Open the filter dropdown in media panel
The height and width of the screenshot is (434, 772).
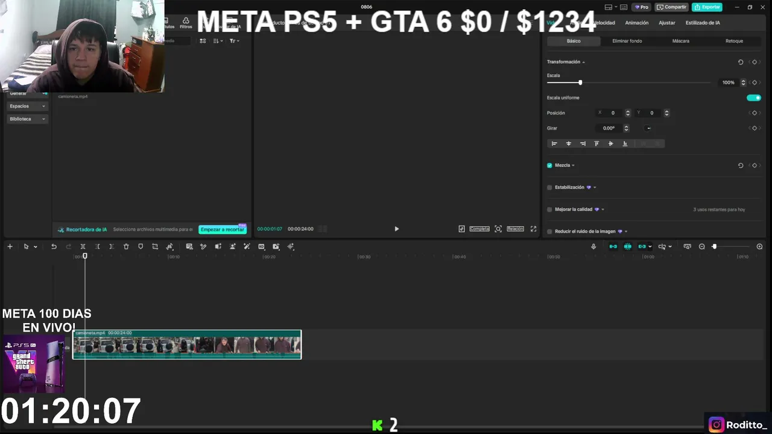tap(234, 41)
